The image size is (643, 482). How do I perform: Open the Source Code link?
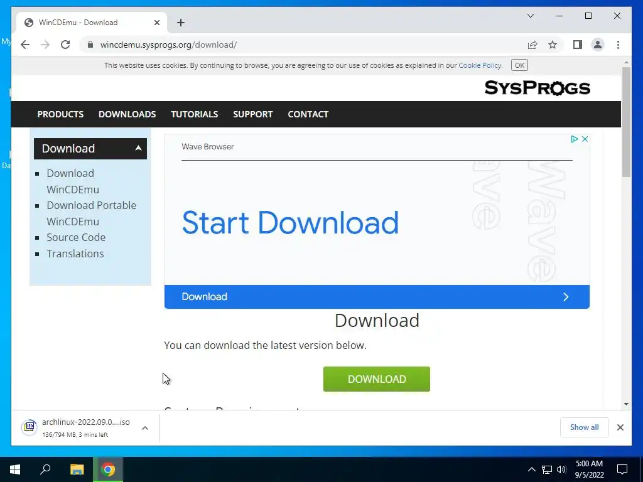[76, 237]
